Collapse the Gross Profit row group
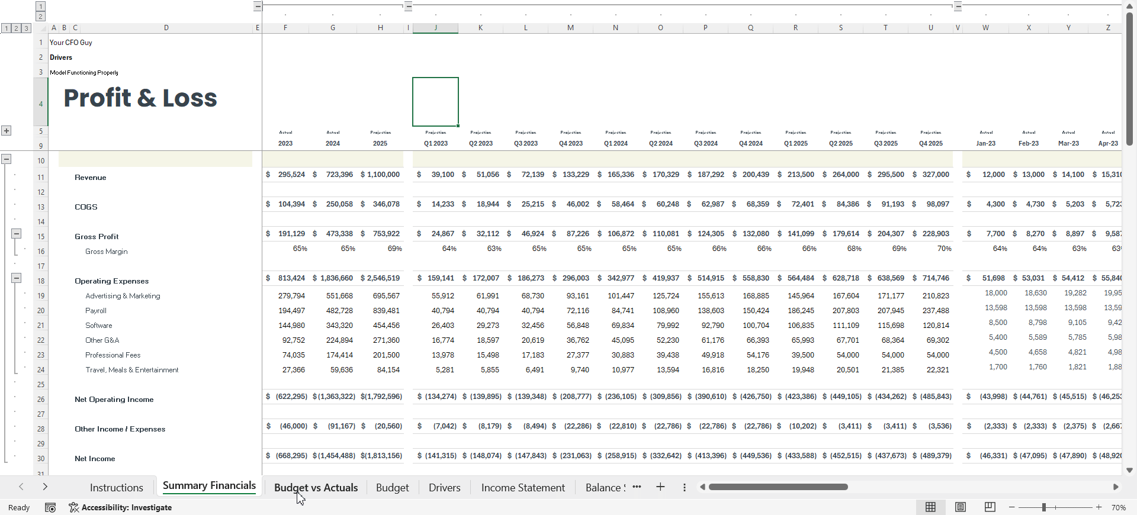 [x=16, y=234]
